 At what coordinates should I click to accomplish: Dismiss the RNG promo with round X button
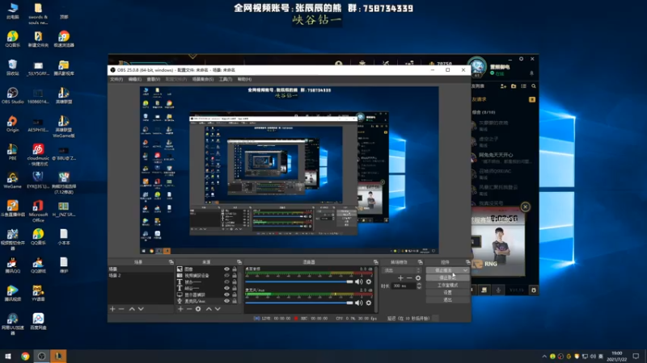pyautogui.click(x=525, y=207)
